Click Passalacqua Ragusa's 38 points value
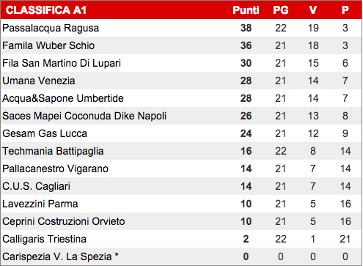Screen dimensions: 363x266 click(246, 28)
